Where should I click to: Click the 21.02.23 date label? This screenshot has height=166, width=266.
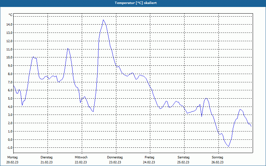47,162
